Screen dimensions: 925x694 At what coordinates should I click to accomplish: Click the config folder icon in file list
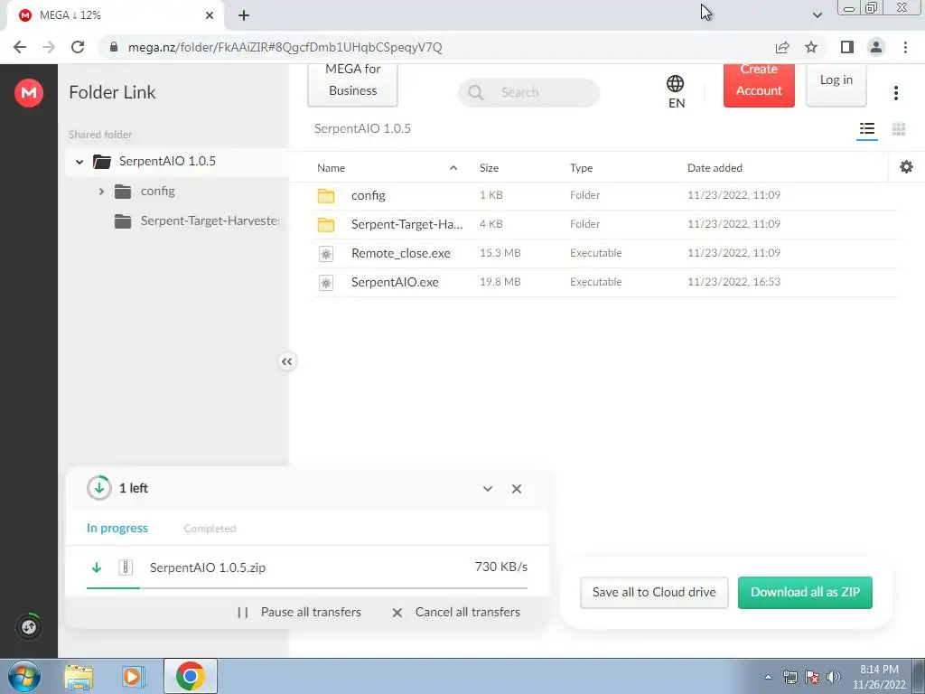tap(325, 196)
